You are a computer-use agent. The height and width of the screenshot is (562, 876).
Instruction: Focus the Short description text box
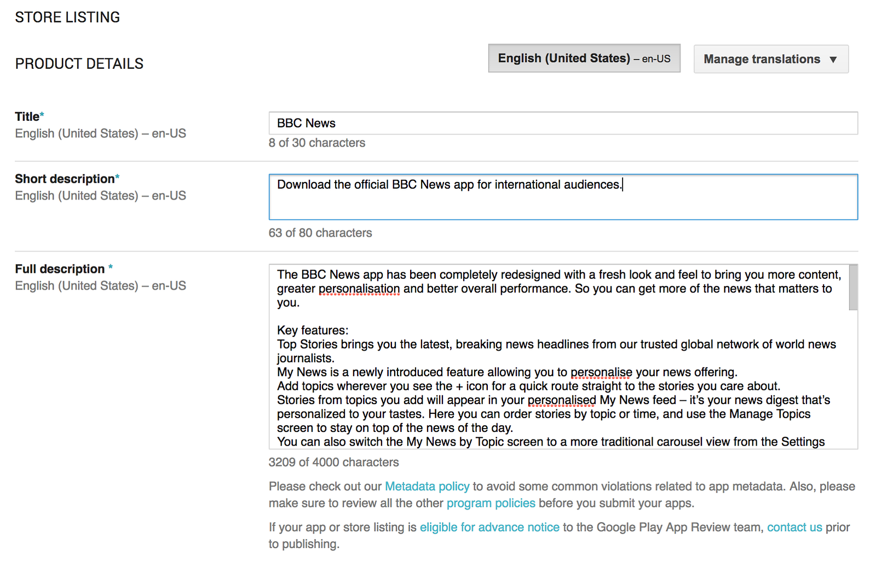563,197
